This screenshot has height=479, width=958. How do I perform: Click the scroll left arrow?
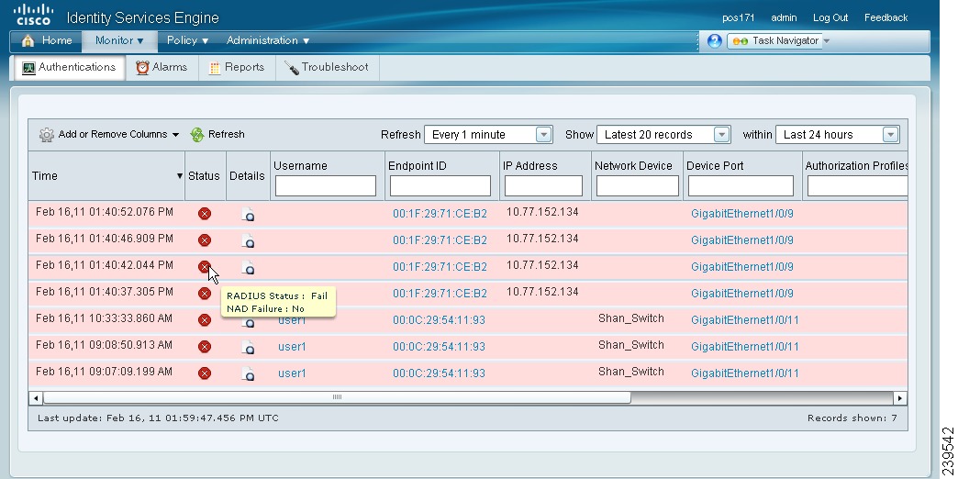point(36,398)
